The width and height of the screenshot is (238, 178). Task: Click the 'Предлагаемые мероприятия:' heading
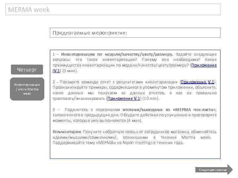coord(135,33)
